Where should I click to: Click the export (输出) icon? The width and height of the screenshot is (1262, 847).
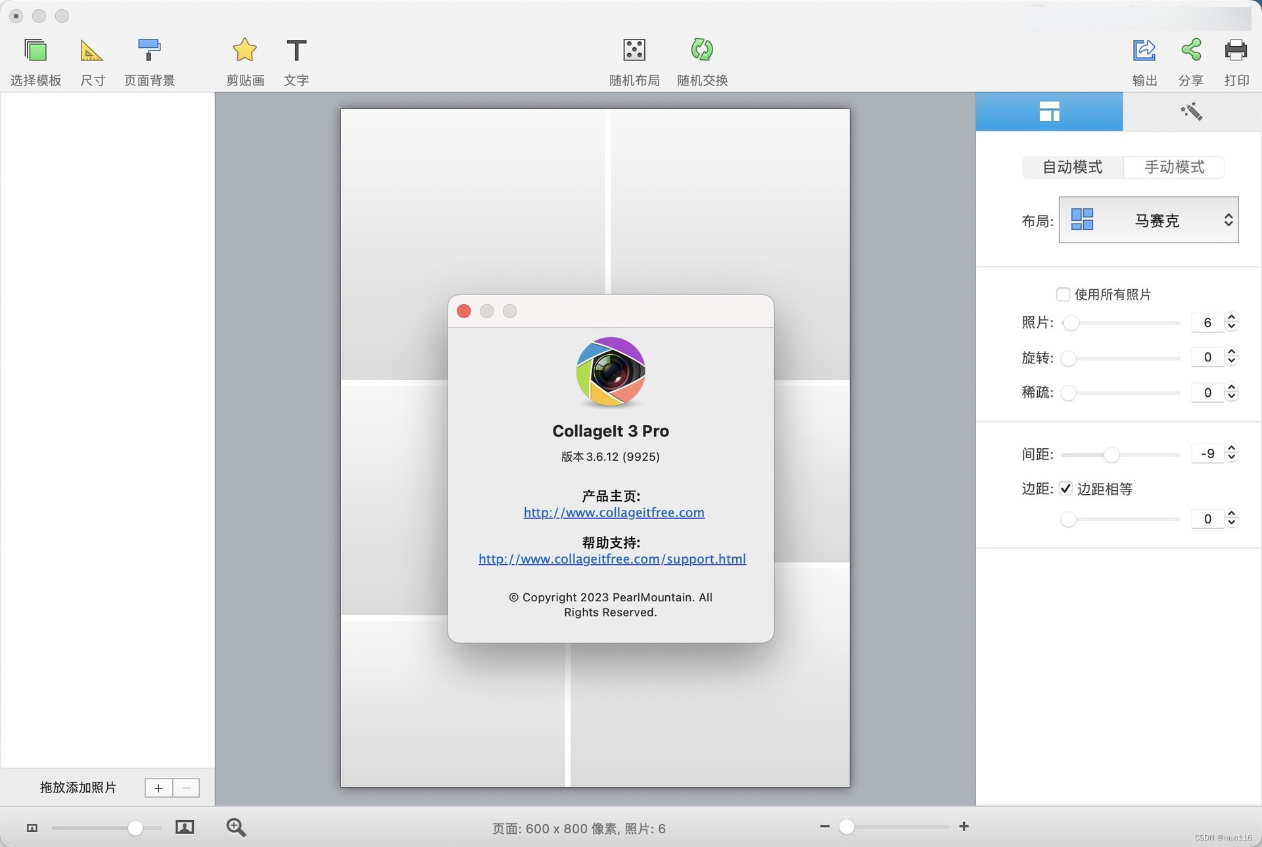pyautogui.click(x=1144, y=51)
